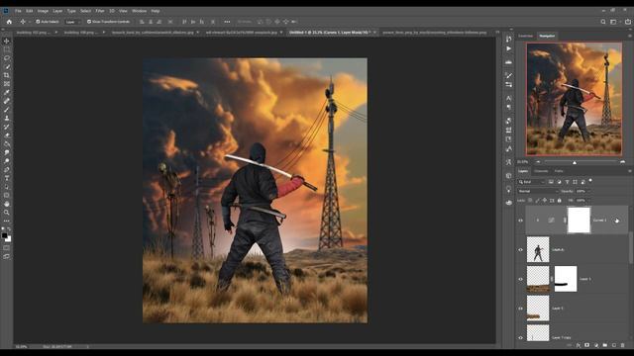
Task: Select the Frame tool
Action: [x=7, y=83]
